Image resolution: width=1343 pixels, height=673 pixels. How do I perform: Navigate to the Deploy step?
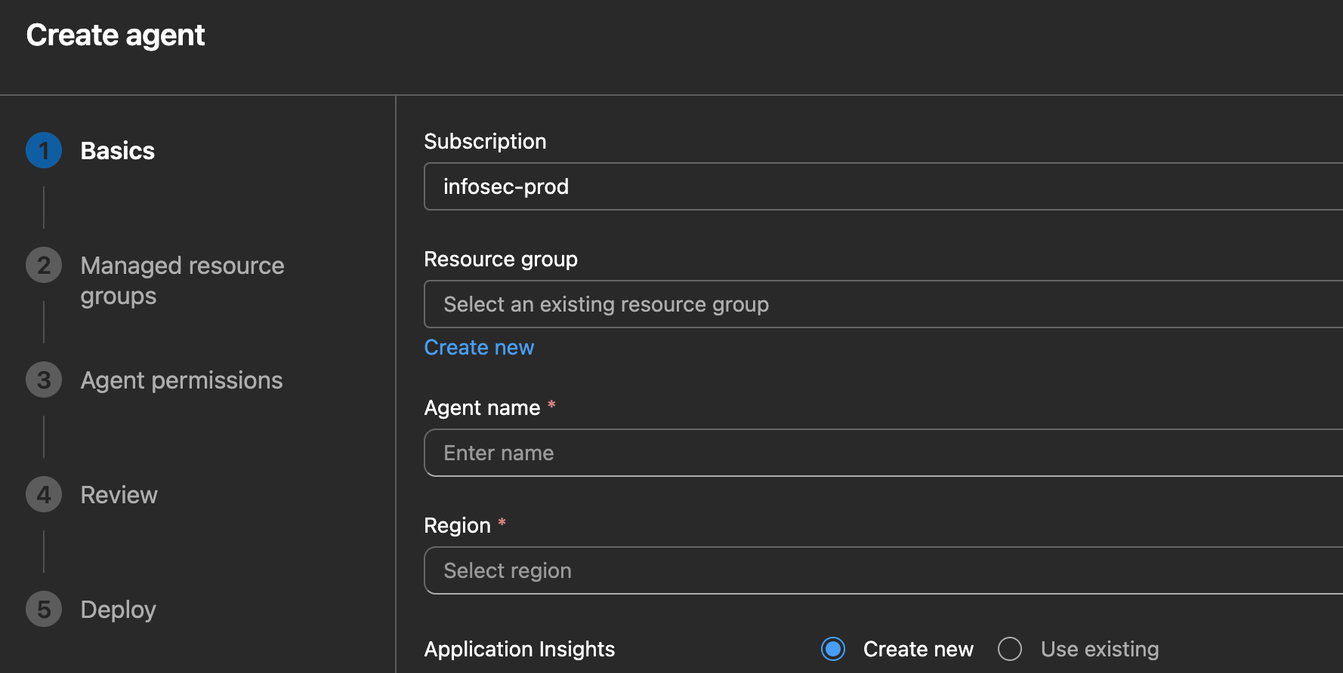pyautogui.click(x=118, y=610)
